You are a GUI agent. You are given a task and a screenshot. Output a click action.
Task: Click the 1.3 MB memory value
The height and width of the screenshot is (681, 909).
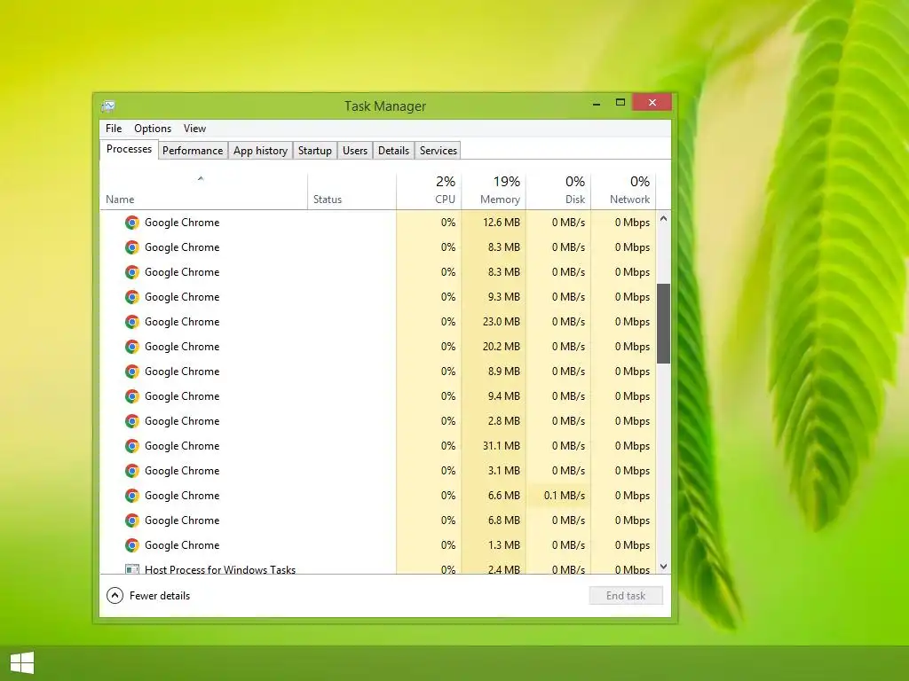(504, 545)
